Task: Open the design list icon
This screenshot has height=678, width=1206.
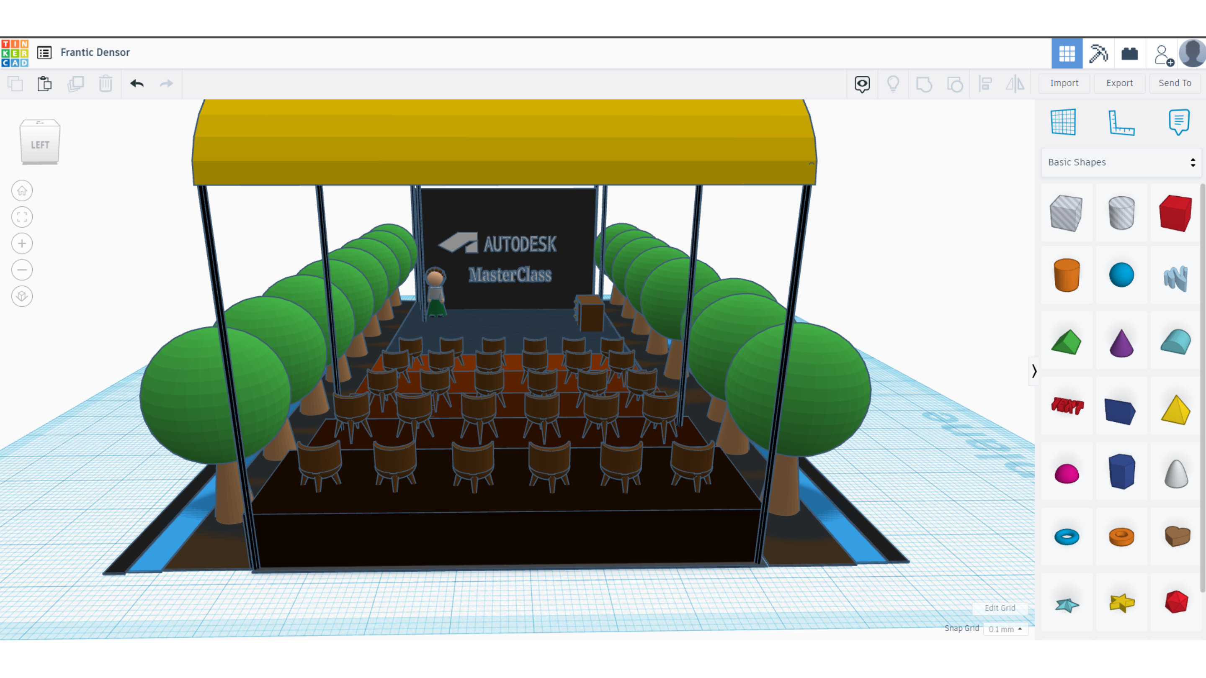Action: 44,52
